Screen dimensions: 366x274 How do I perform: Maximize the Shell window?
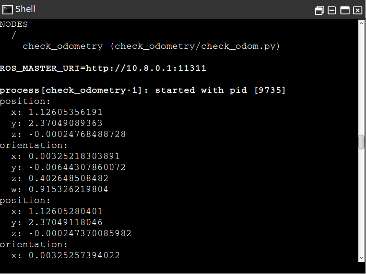(x=345, y=11)
